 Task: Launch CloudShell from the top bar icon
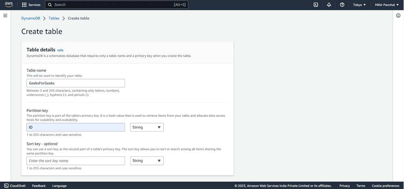(315, 5)
